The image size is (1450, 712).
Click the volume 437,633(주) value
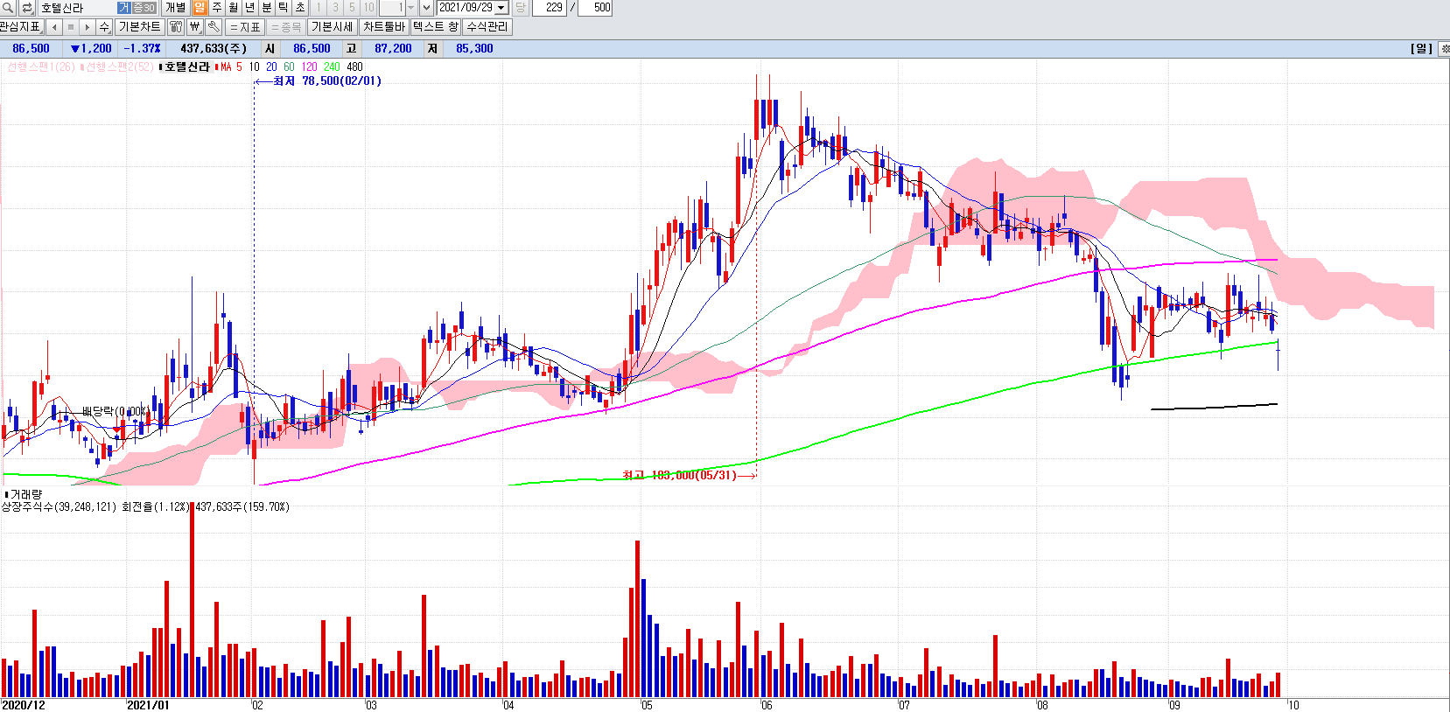214,49
